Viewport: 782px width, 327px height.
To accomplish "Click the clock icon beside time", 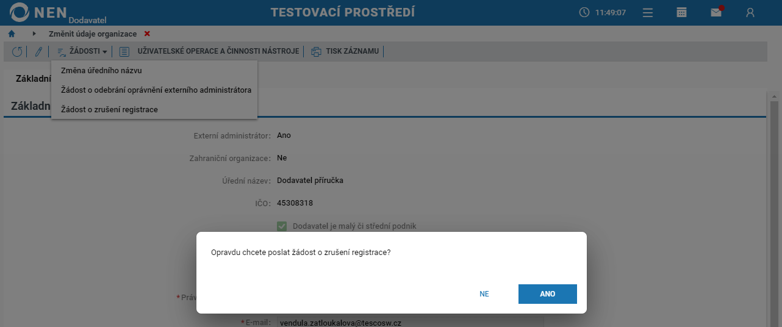I will click(x=584, y=12).
